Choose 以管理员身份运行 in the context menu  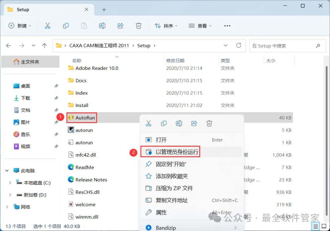[x=192, y=152]
